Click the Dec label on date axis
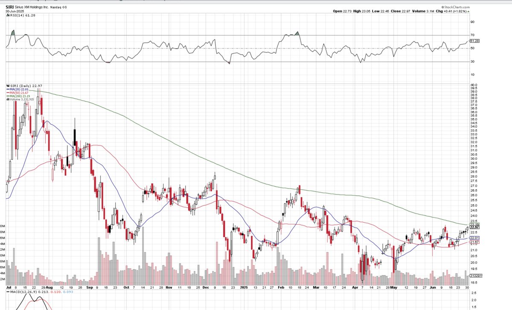 206,288
